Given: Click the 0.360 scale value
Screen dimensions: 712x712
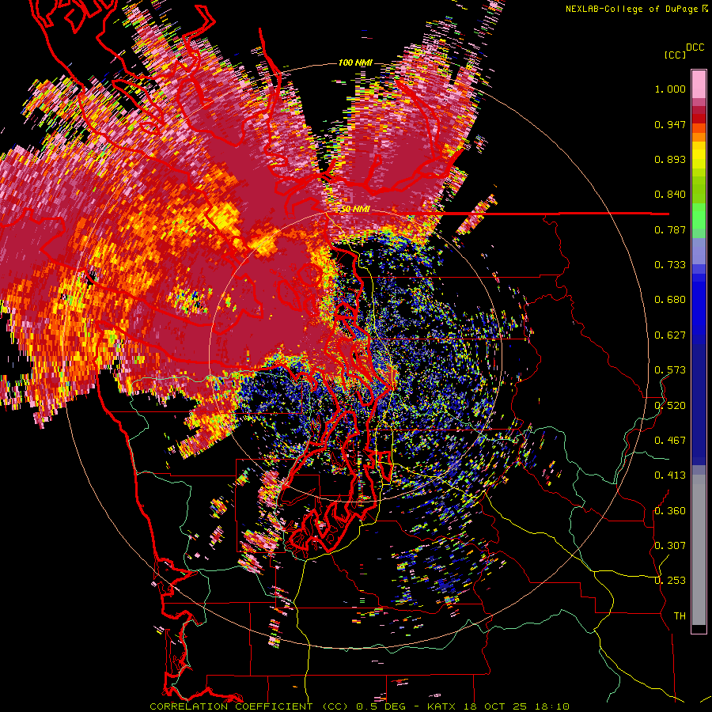Looking at the screenshot, I should point(670,511).
